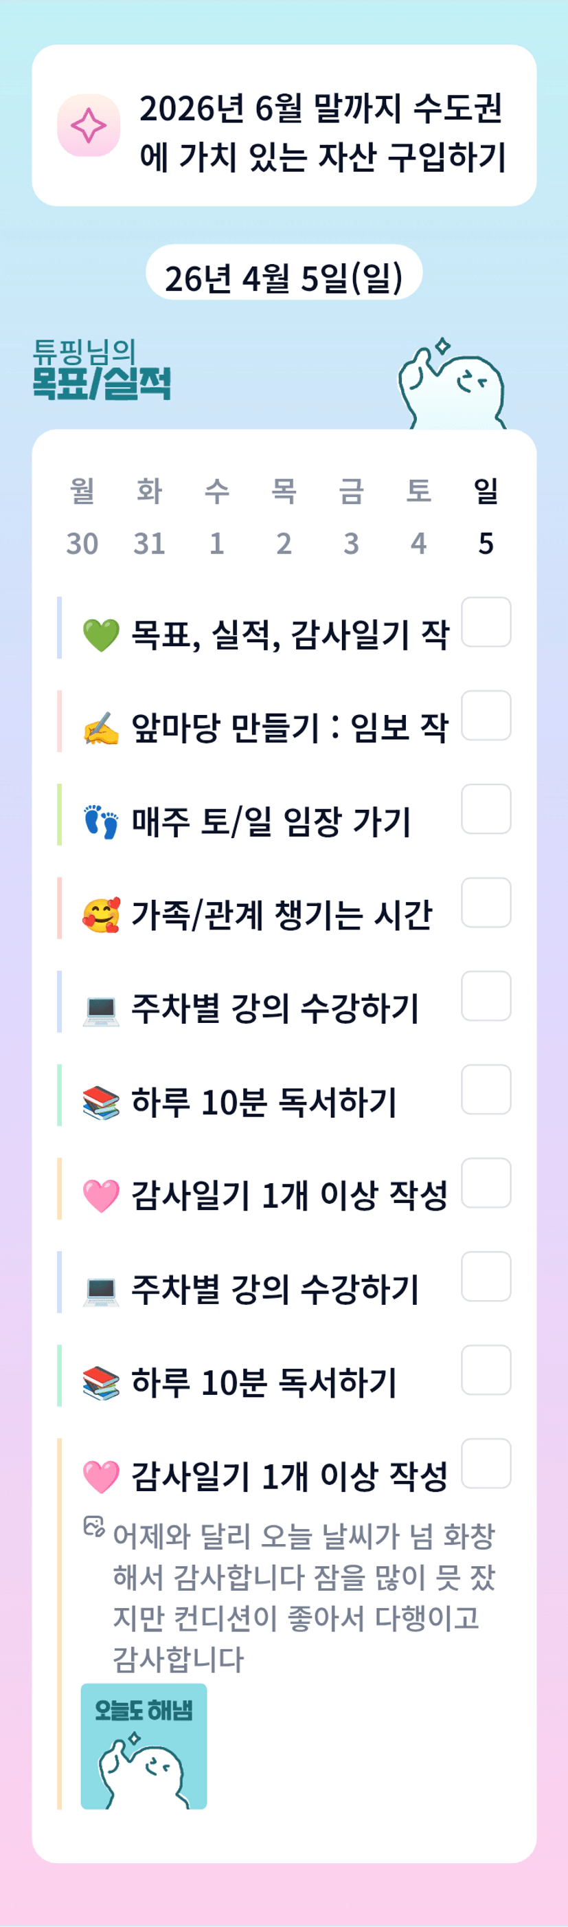Open the 26년 4월 5일(일) date selector
The image size is (568, 1927).
point(284,278)
